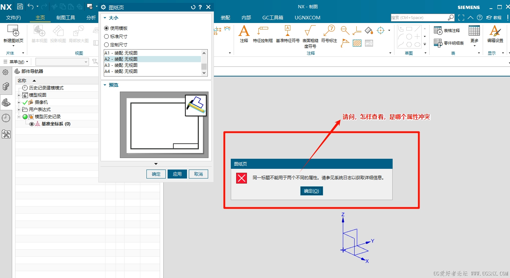Open the selection filter combo box
Screen dimensions: 510x278
pyautogui.click(x=62, y=62)
